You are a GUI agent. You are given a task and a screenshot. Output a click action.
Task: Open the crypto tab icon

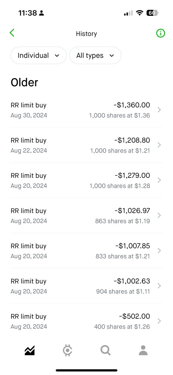click(68, 350)
